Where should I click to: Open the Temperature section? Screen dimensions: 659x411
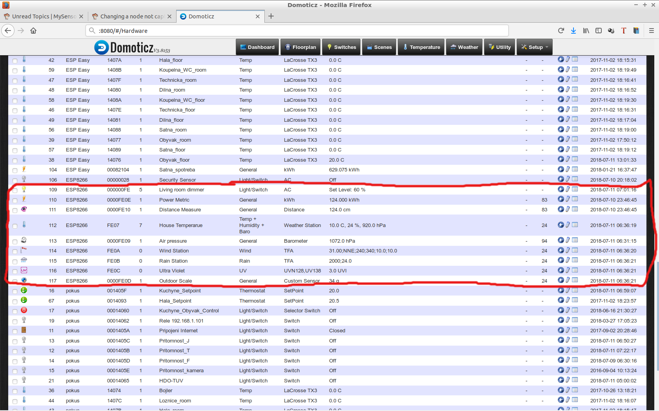coord(421,47)
